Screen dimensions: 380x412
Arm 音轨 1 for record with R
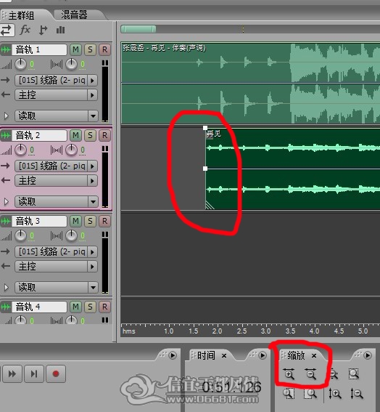(x=104, y=49)
